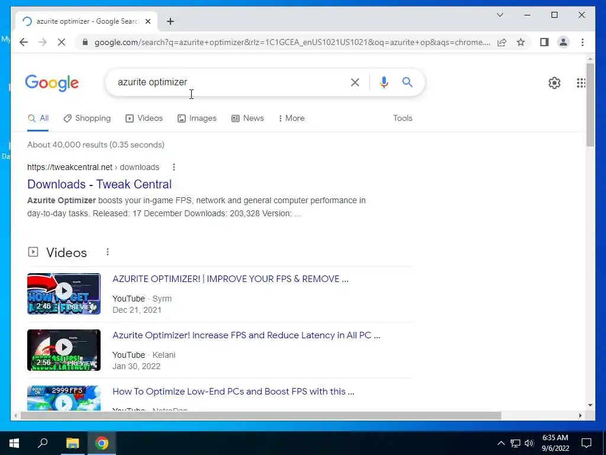This screenshot has width=606, height=455.
Task: Bookmark this tab with the star
Action: pos(521,42)
